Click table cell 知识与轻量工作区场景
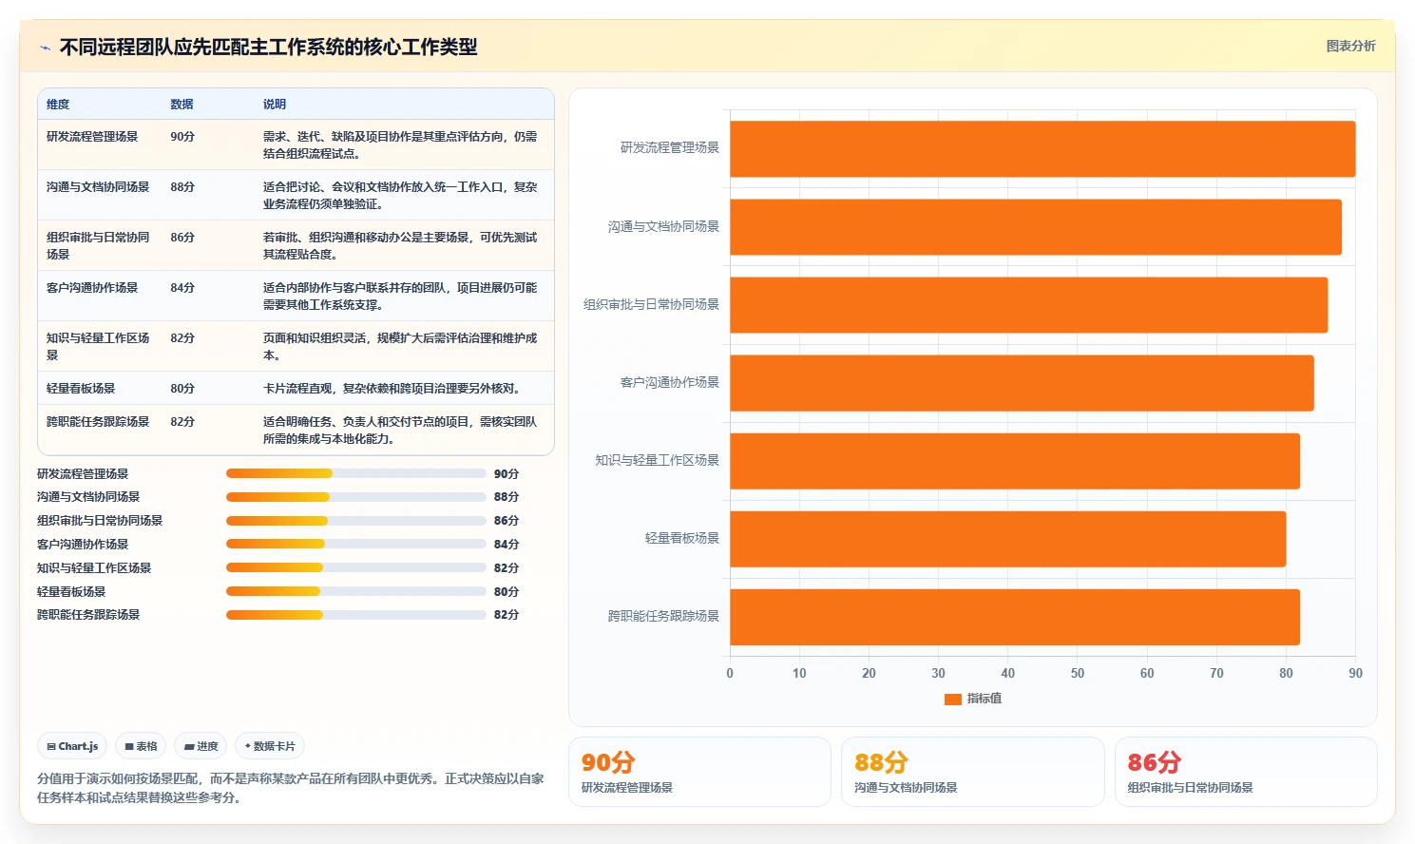 98,347
